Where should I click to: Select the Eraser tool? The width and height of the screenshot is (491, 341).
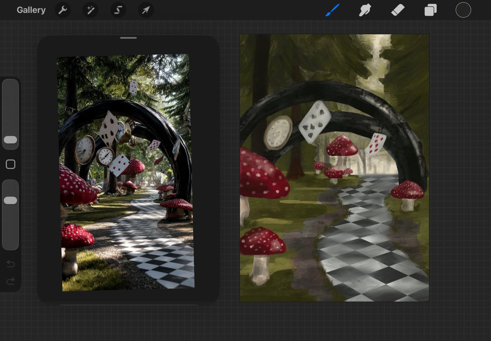[x=398, y=10]
